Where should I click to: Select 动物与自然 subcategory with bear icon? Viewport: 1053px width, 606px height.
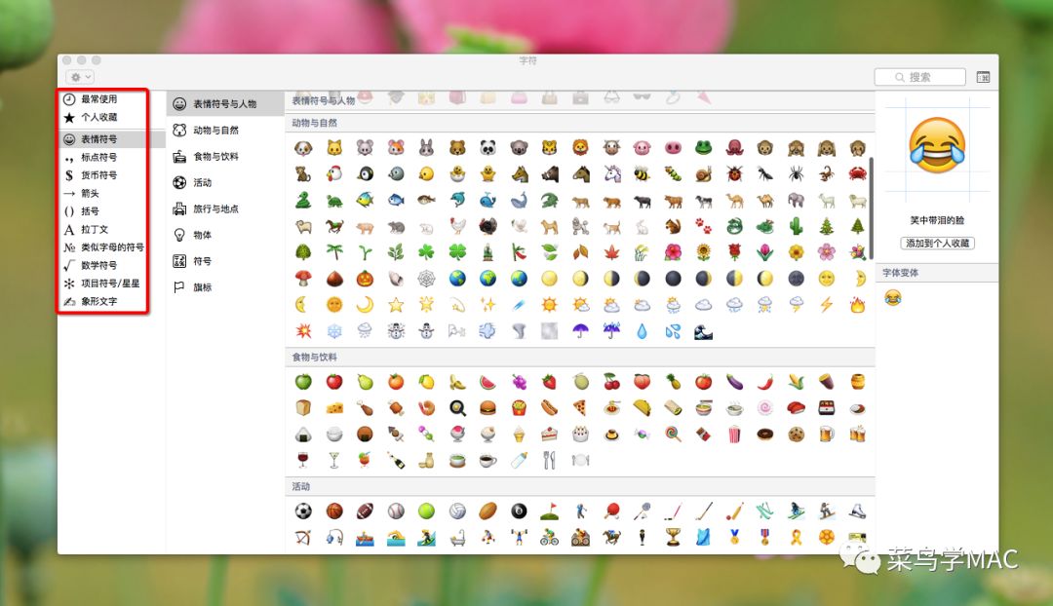click(215, 130)
